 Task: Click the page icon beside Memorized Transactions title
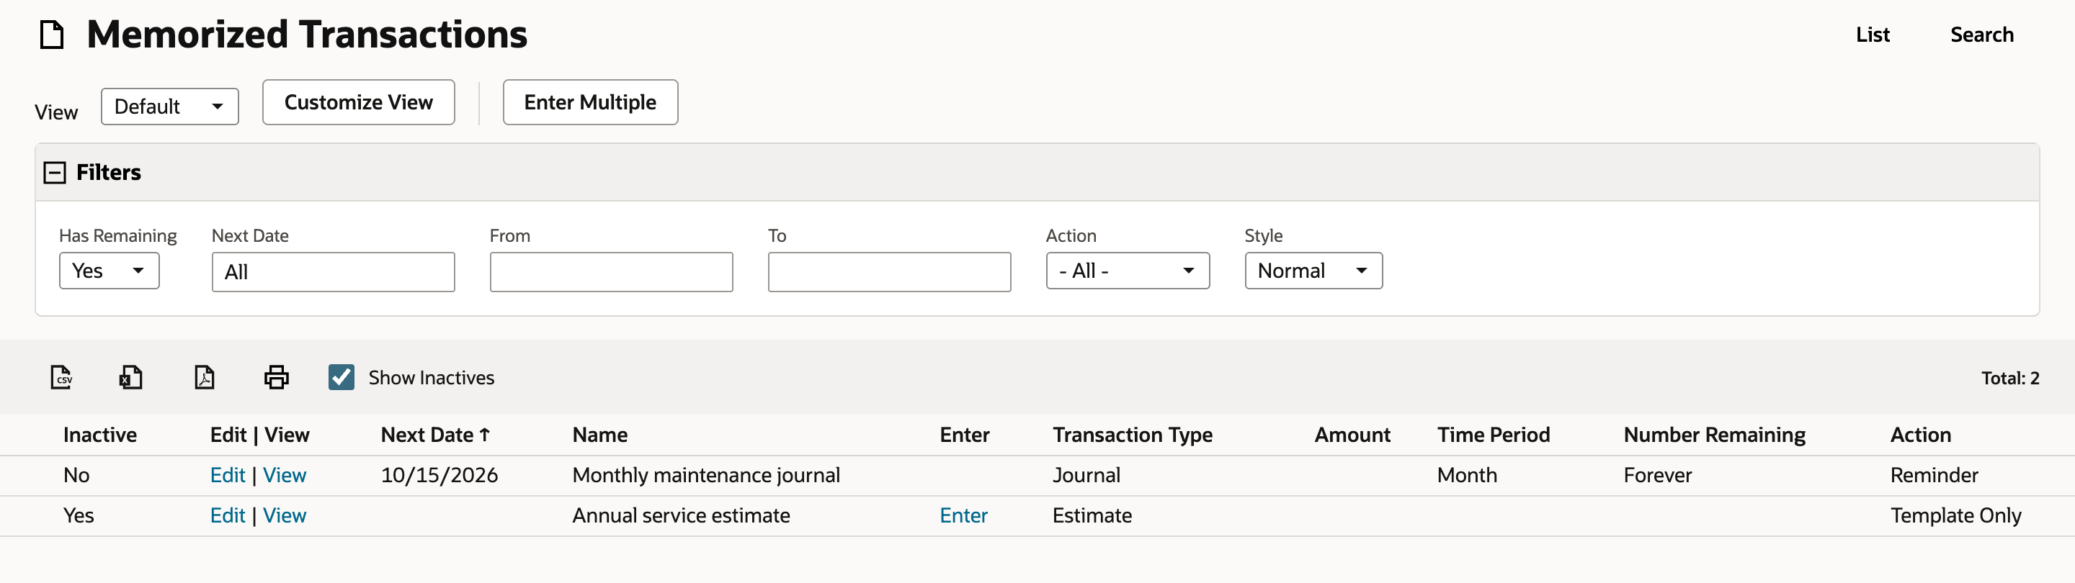pos(53,35)
